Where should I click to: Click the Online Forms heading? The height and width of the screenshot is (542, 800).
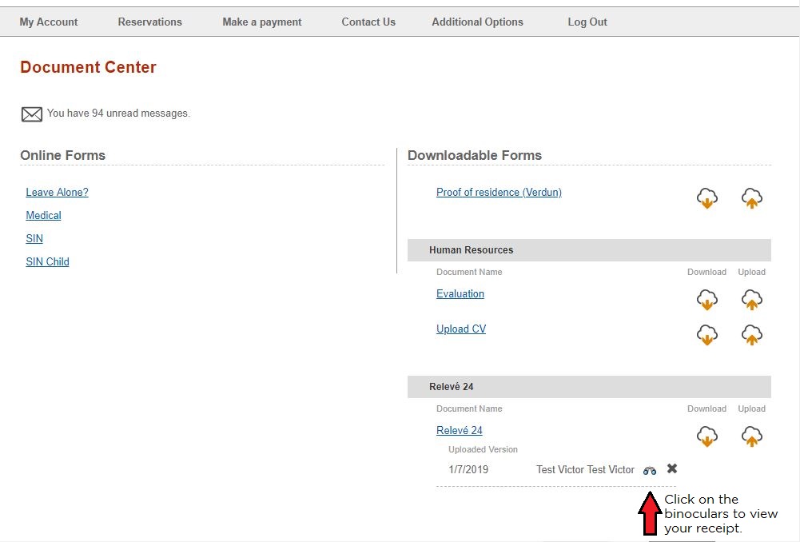[x=63, y=155]
